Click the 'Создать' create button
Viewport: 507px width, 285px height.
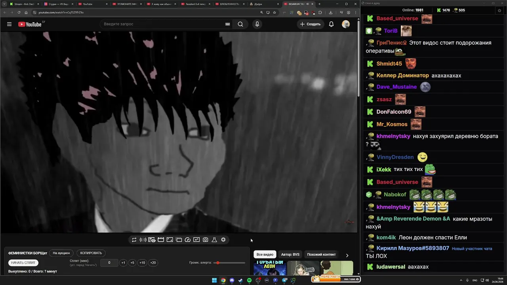310,24
